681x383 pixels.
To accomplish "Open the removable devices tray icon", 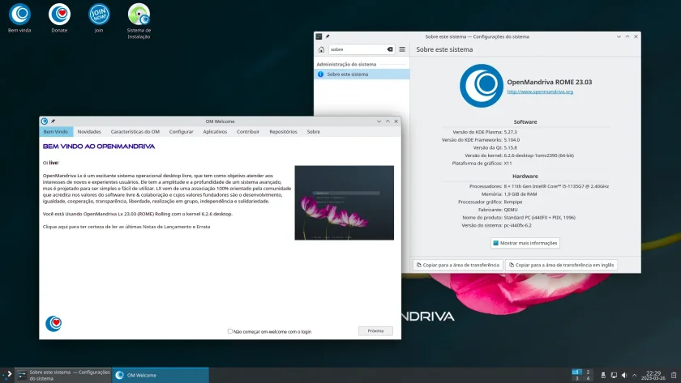I will pos(603,375).
